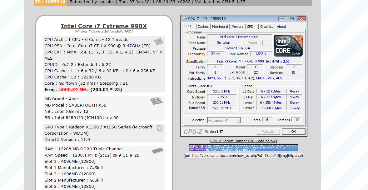
Task: Click the L1 Data 6 x 32 KBytes field
Action: tap(271, 91)
